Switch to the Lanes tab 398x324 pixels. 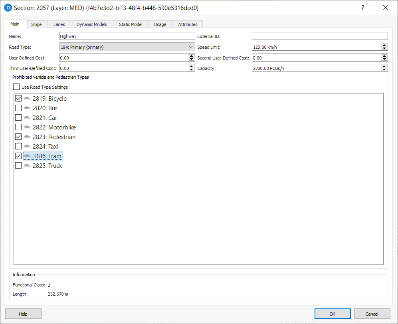click(59, 24)
